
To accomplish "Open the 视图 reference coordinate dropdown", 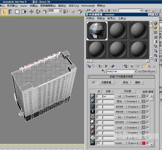I will (60, 11).
